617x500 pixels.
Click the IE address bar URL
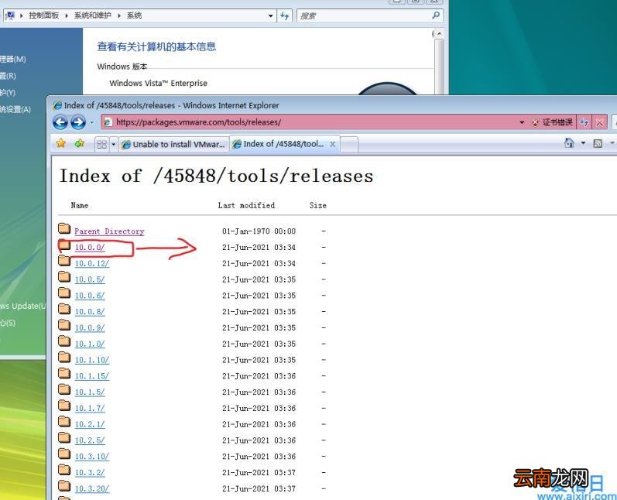[x=198, y=122]
